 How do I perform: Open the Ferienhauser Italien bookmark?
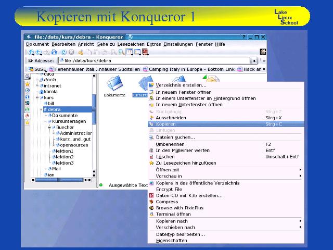click(94, 69)
